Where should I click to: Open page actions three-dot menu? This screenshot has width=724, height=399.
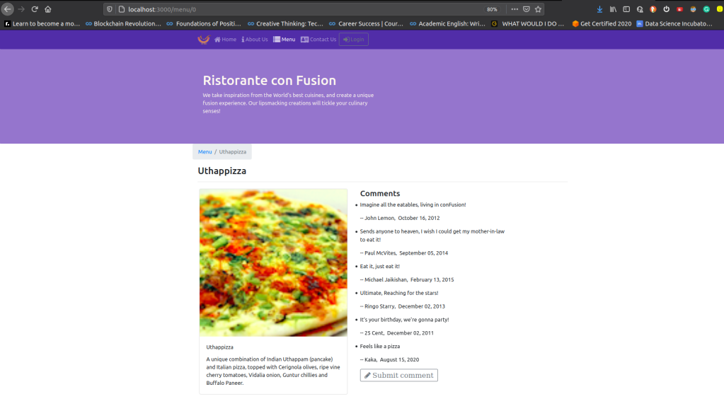click(x=514, y=9)
